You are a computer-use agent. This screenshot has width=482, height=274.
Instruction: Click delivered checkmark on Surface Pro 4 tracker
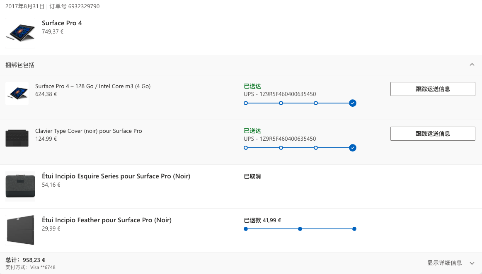353,103
